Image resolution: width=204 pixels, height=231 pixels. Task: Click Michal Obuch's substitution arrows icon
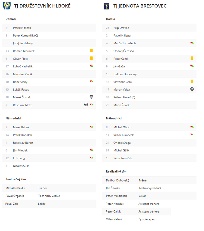[x=192, y=127]
